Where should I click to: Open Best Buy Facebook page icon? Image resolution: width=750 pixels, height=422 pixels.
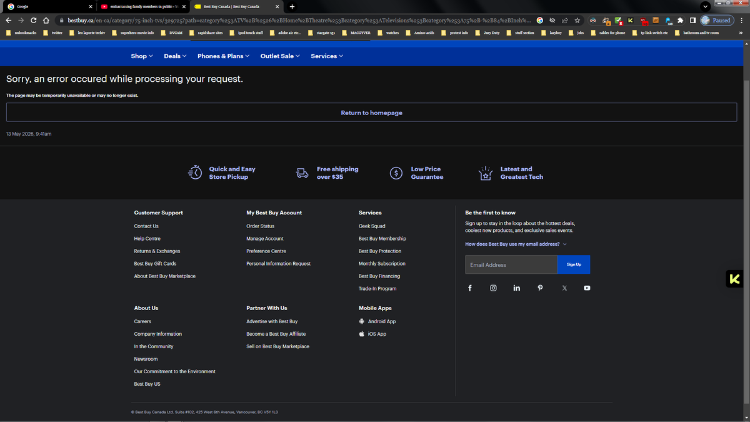(x=470, y=288)
